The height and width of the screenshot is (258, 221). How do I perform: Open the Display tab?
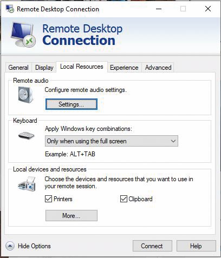(x=44, y=68)
